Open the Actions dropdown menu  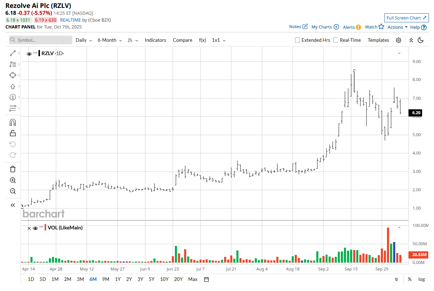pos(397,27)
